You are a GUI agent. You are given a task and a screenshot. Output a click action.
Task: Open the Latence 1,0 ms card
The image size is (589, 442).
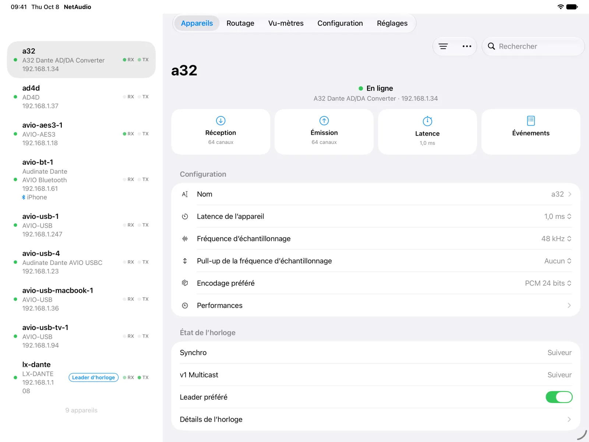pos(427,132)
